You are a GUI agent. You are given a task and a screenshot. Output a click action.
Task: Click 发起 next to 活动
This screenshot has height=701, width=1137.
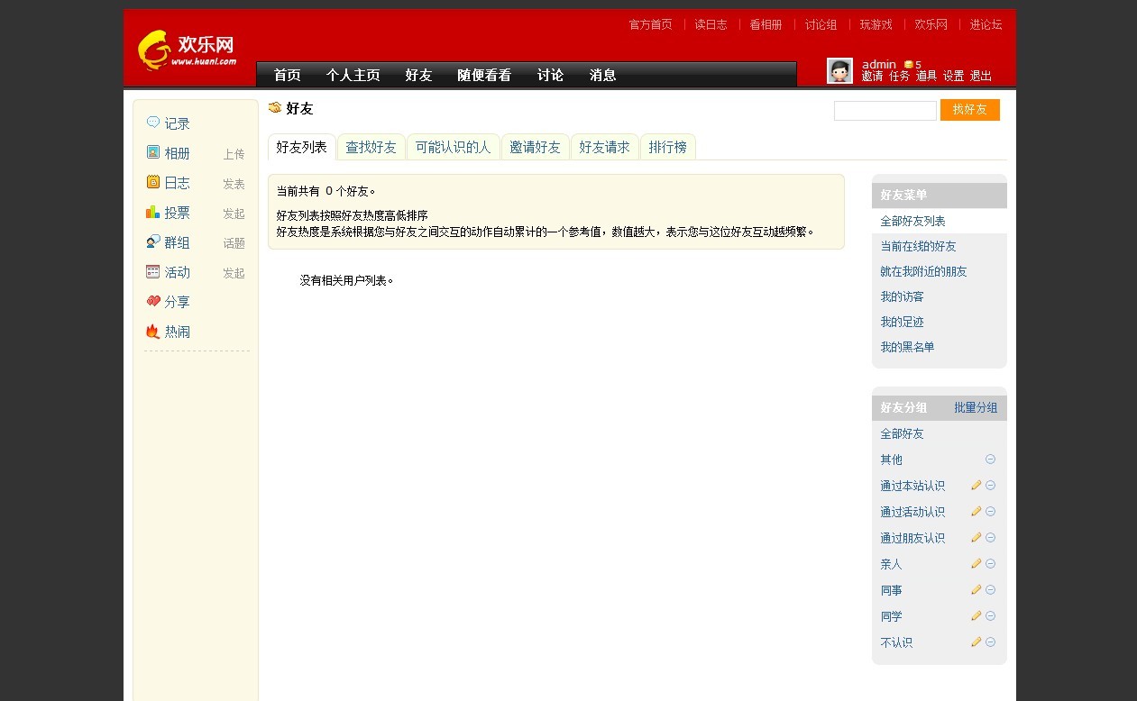click(234, 273)
